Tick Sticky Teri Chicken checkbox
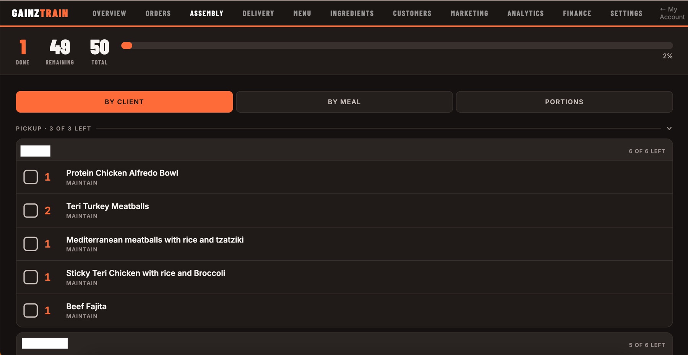Image resolution: width=688 pixels, height=355 pixels. point(31,277)
